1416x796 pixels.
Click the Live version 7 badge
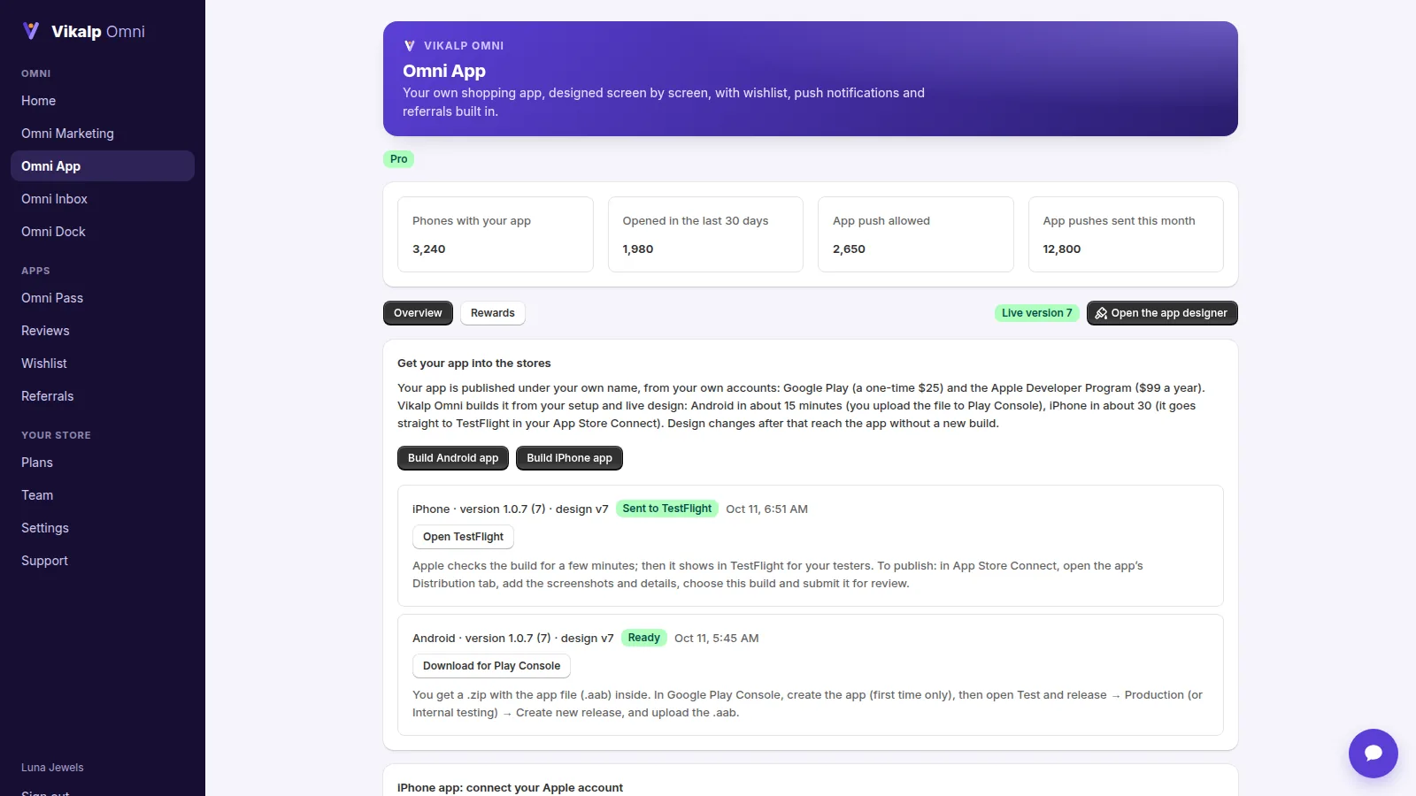tap(1036, 313)
